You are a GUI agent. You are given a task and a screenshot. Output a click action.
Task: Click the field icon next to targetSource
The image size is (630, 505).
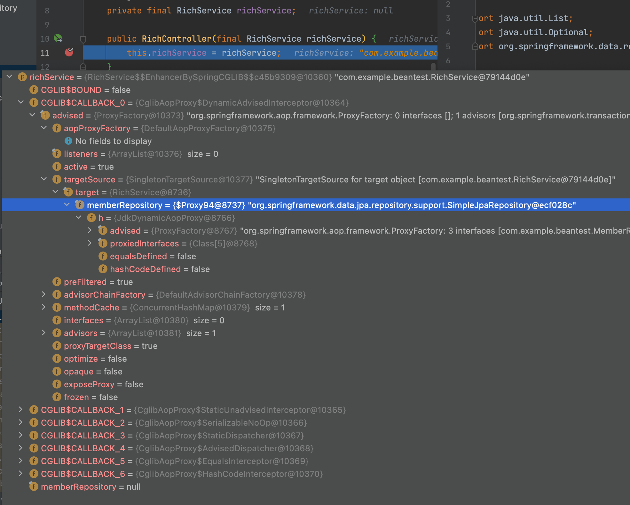(x=57, y=180)
